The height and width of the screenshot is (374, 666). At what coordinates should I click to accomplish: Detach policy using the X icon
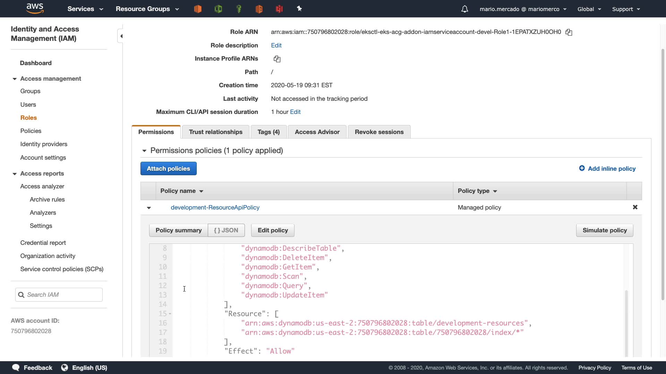point(635,207)
